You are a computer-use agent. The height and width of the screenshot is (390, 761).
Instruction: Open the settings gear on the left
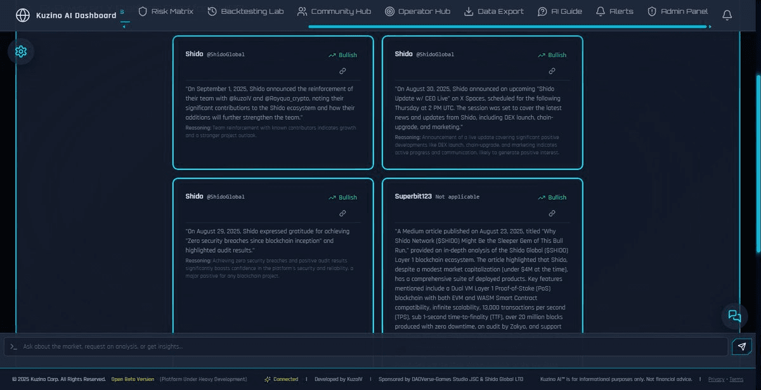tap(21, 51)
